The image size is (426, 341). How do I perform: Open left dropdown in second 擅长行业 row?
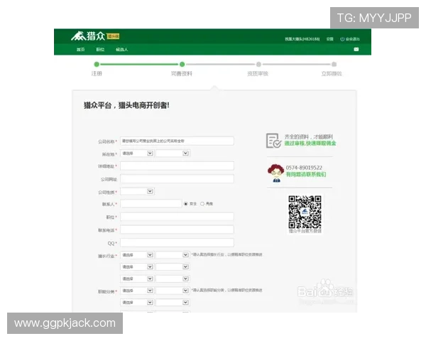(x=137, y=267)
